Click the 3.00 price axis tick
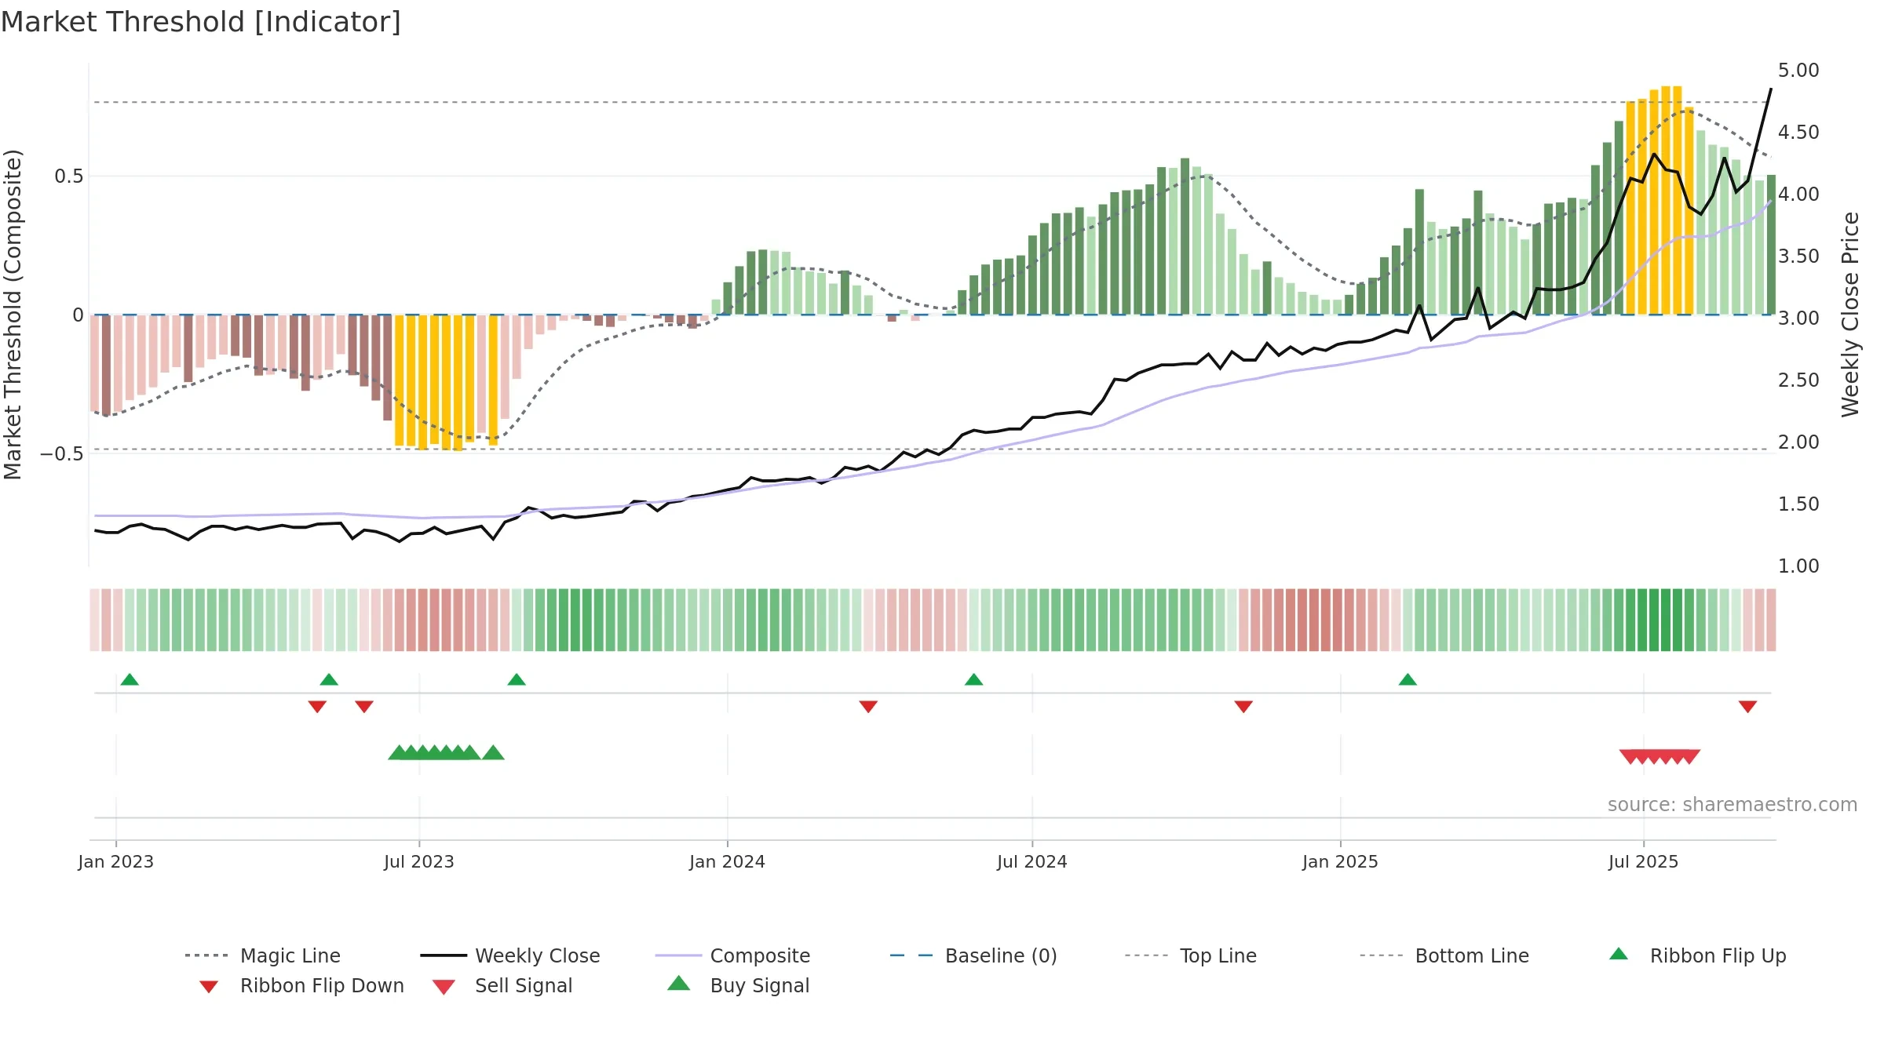 coord(1798,318)
